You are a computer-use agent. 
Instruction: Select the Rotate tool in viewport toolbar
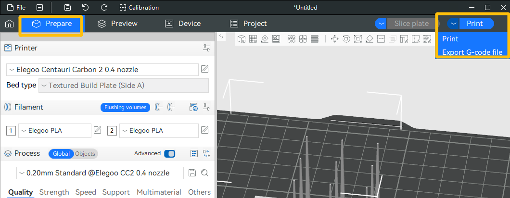[x=346, y=39]
